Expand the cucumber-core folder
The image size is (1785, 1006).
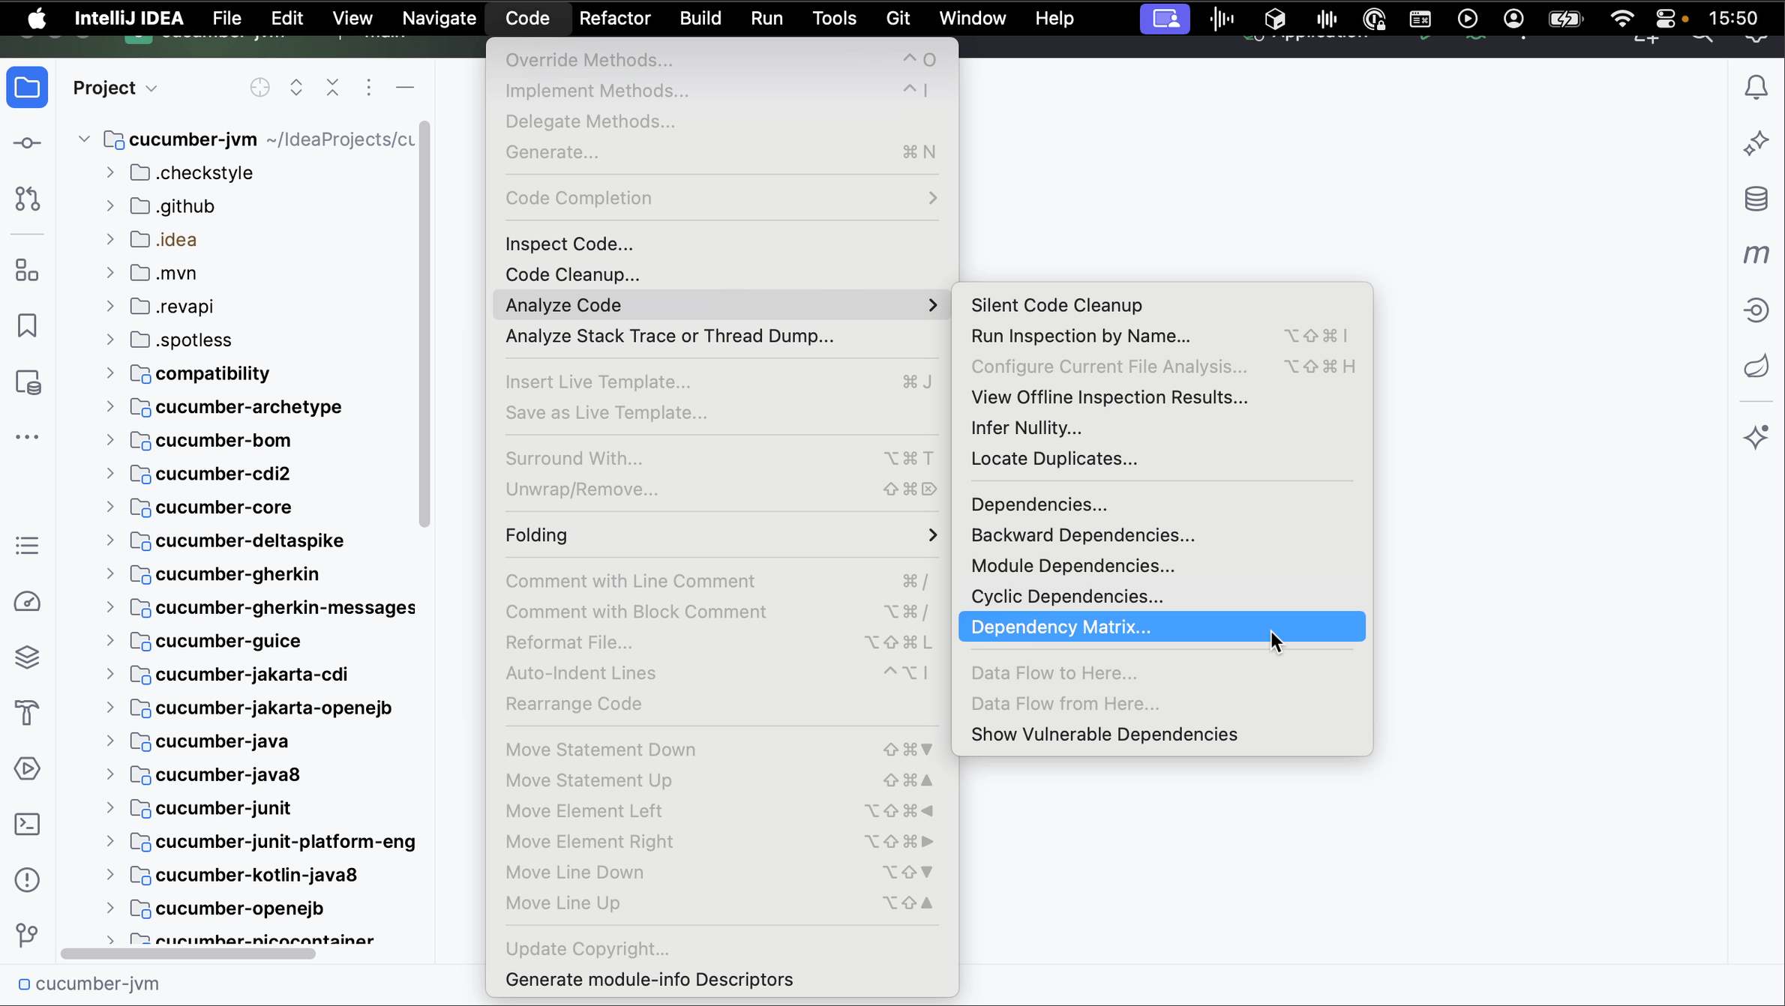(x=109, y=507)
